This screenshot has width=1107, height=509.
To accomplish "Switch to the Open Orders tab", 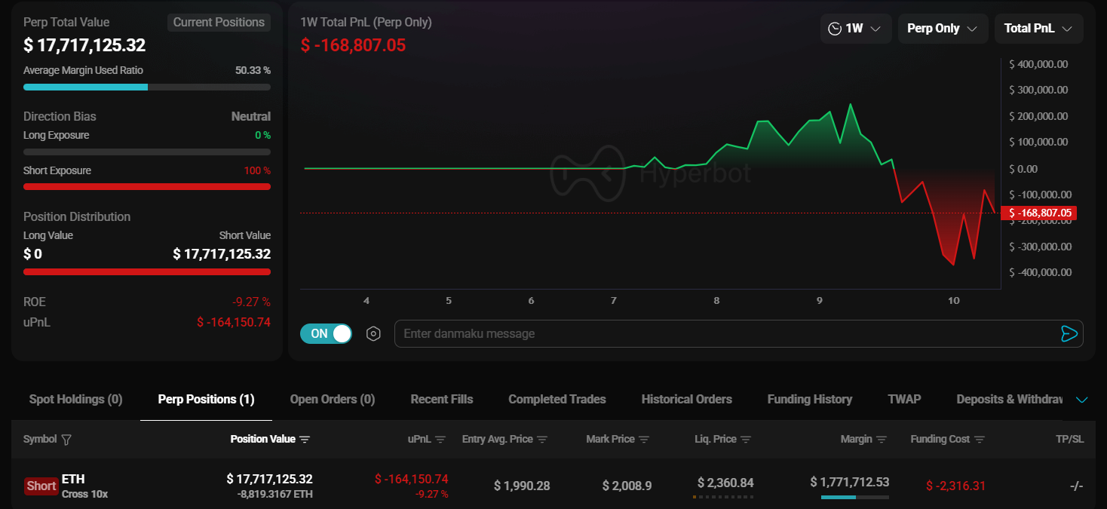I will pyautogui.click(x=332, y=400).
